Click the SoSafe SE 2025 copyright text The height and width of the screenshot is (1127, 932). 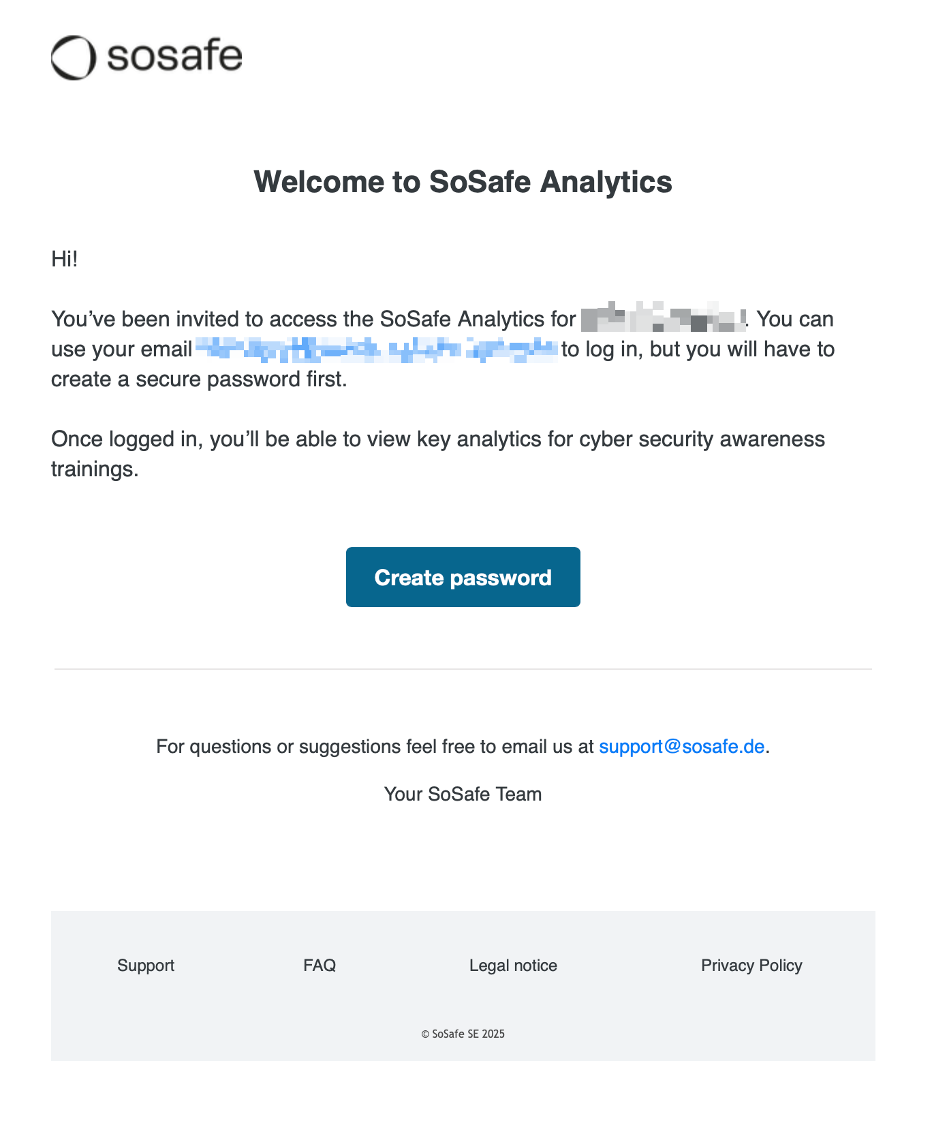[x=463, y=1034]
